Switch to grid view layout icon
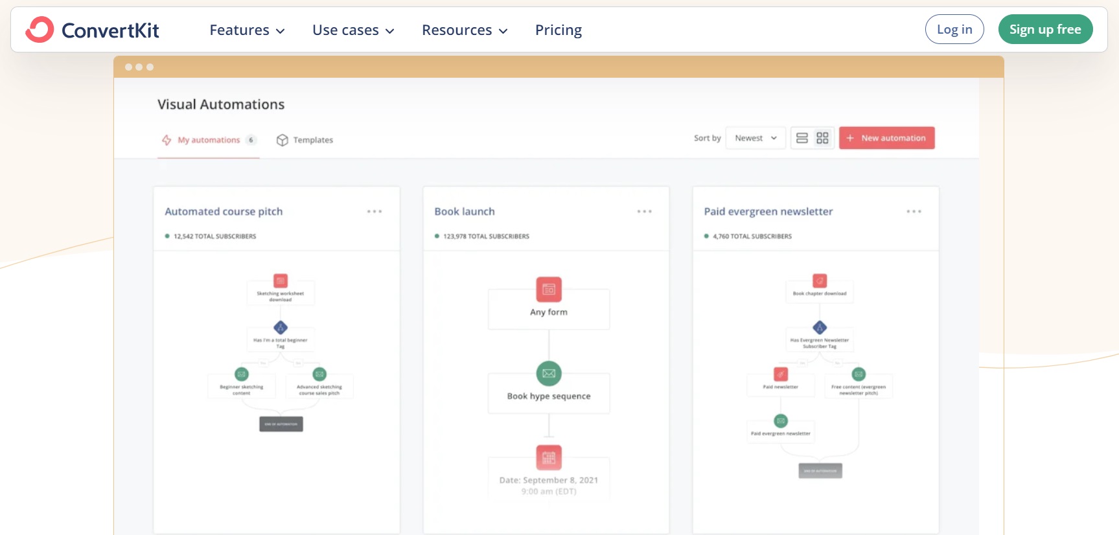This screenshot has height=535, width=1119. [x=822, y=138]
